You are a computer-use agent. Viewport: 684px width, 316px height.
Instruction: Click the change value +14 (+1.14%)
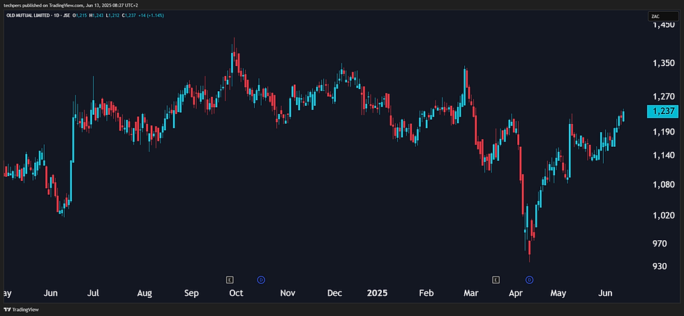151,15
